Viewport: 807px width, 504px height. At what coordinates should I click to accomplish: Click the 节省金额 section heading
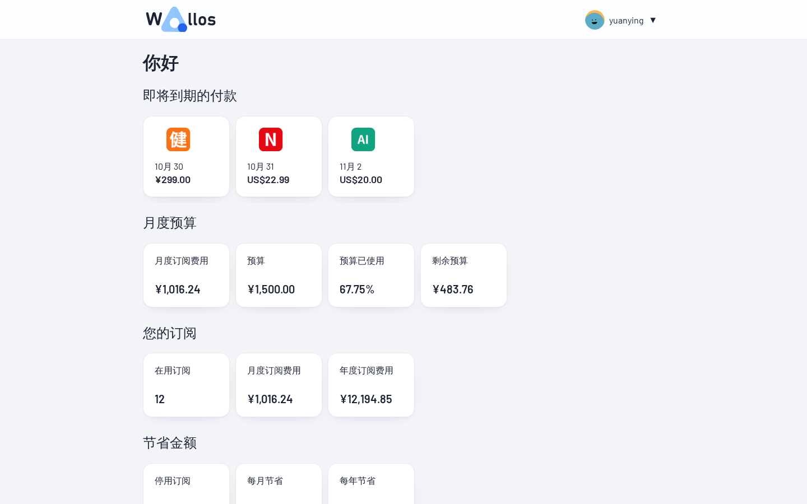tap(170, 443)
